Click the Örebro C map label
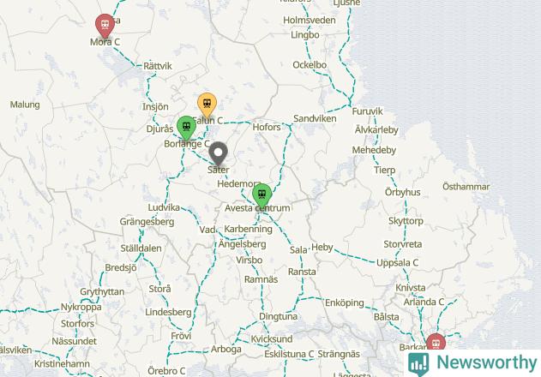541x377 pixels. tap(166, 371)
